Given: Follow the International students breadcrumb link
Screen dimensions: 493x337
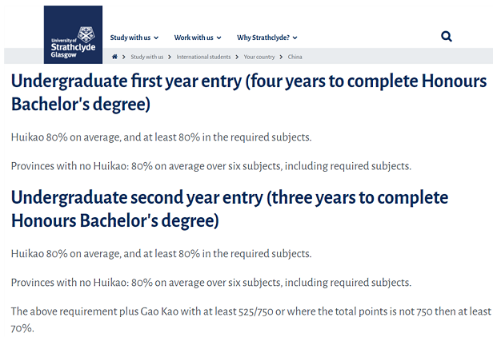Looking at the screenshot, I should tap(203, 57).
